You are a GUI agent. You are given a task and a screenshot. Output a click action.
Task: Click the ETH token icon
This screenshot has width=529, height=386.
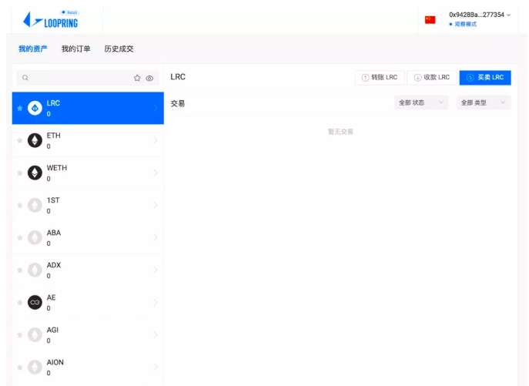pyautogui.click(x=35, y=140)
